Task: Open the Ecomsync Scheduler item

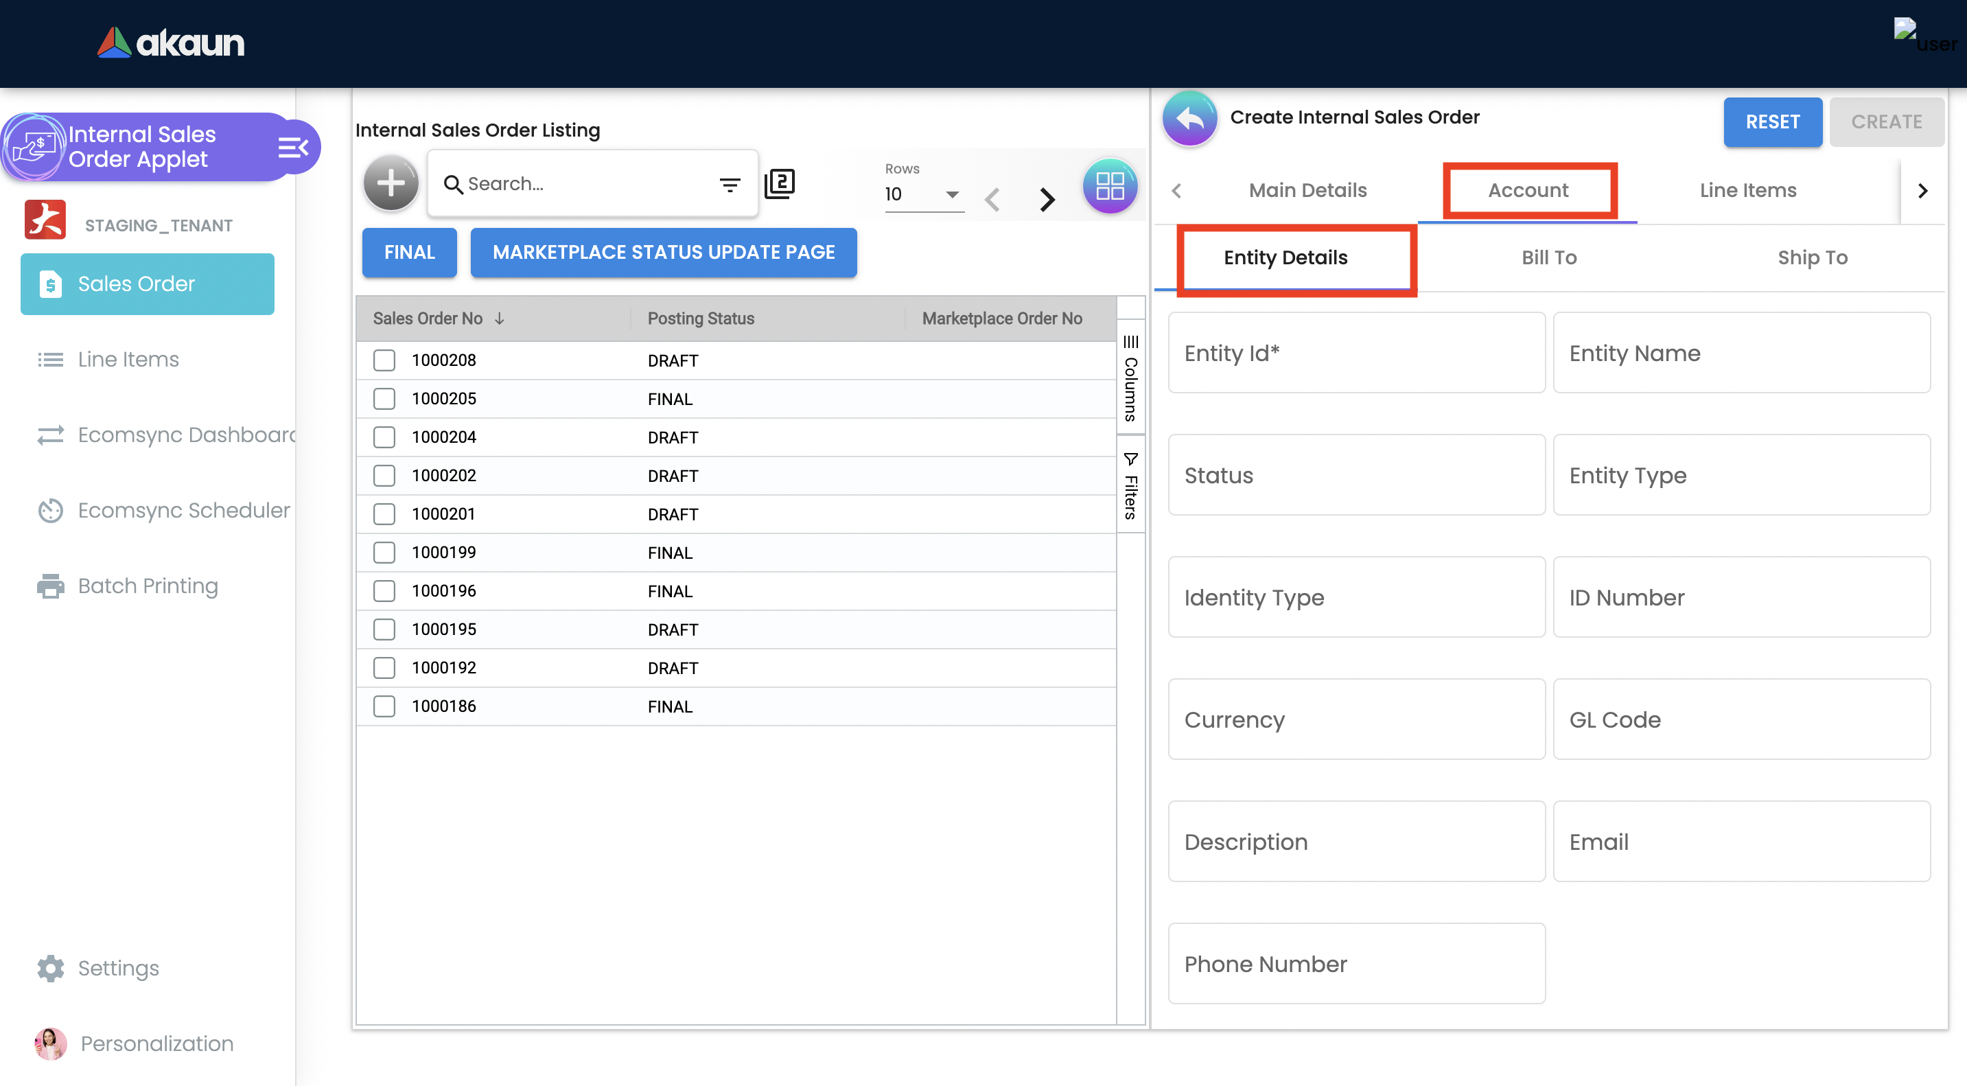Action: coord(183,510)
